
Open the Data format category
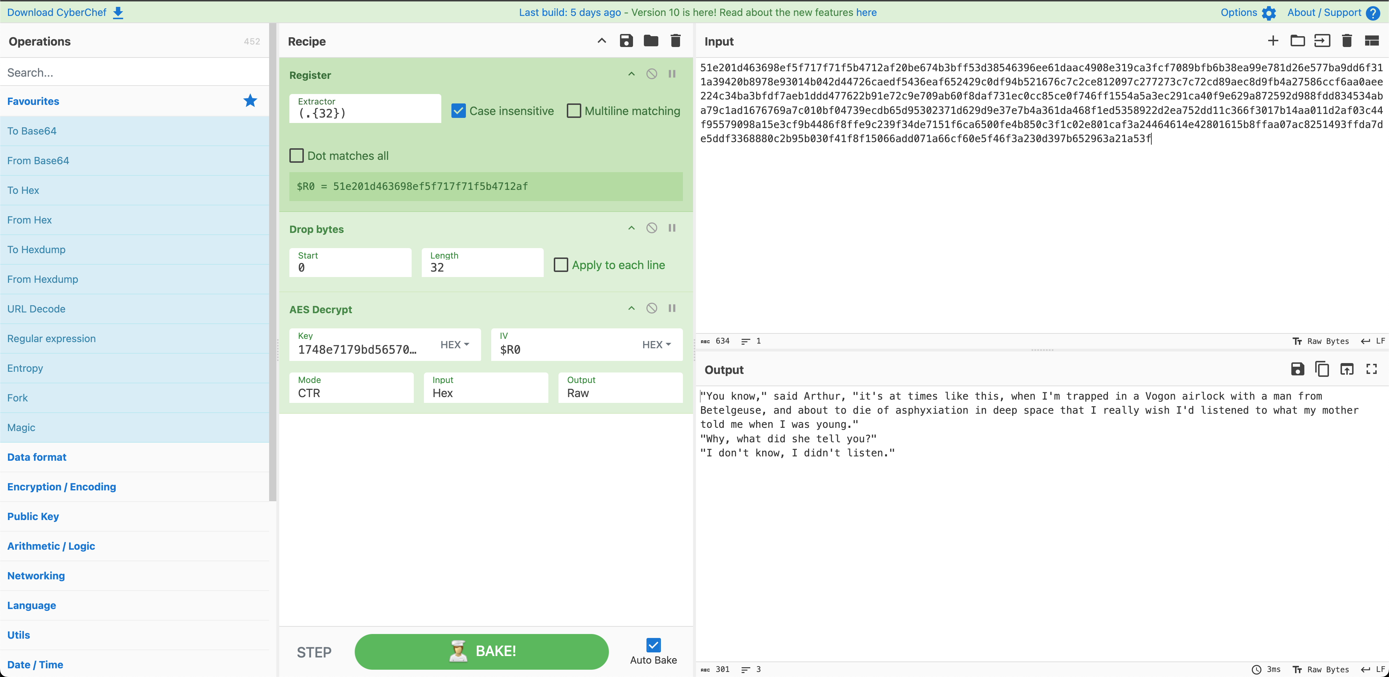point(37,457)
